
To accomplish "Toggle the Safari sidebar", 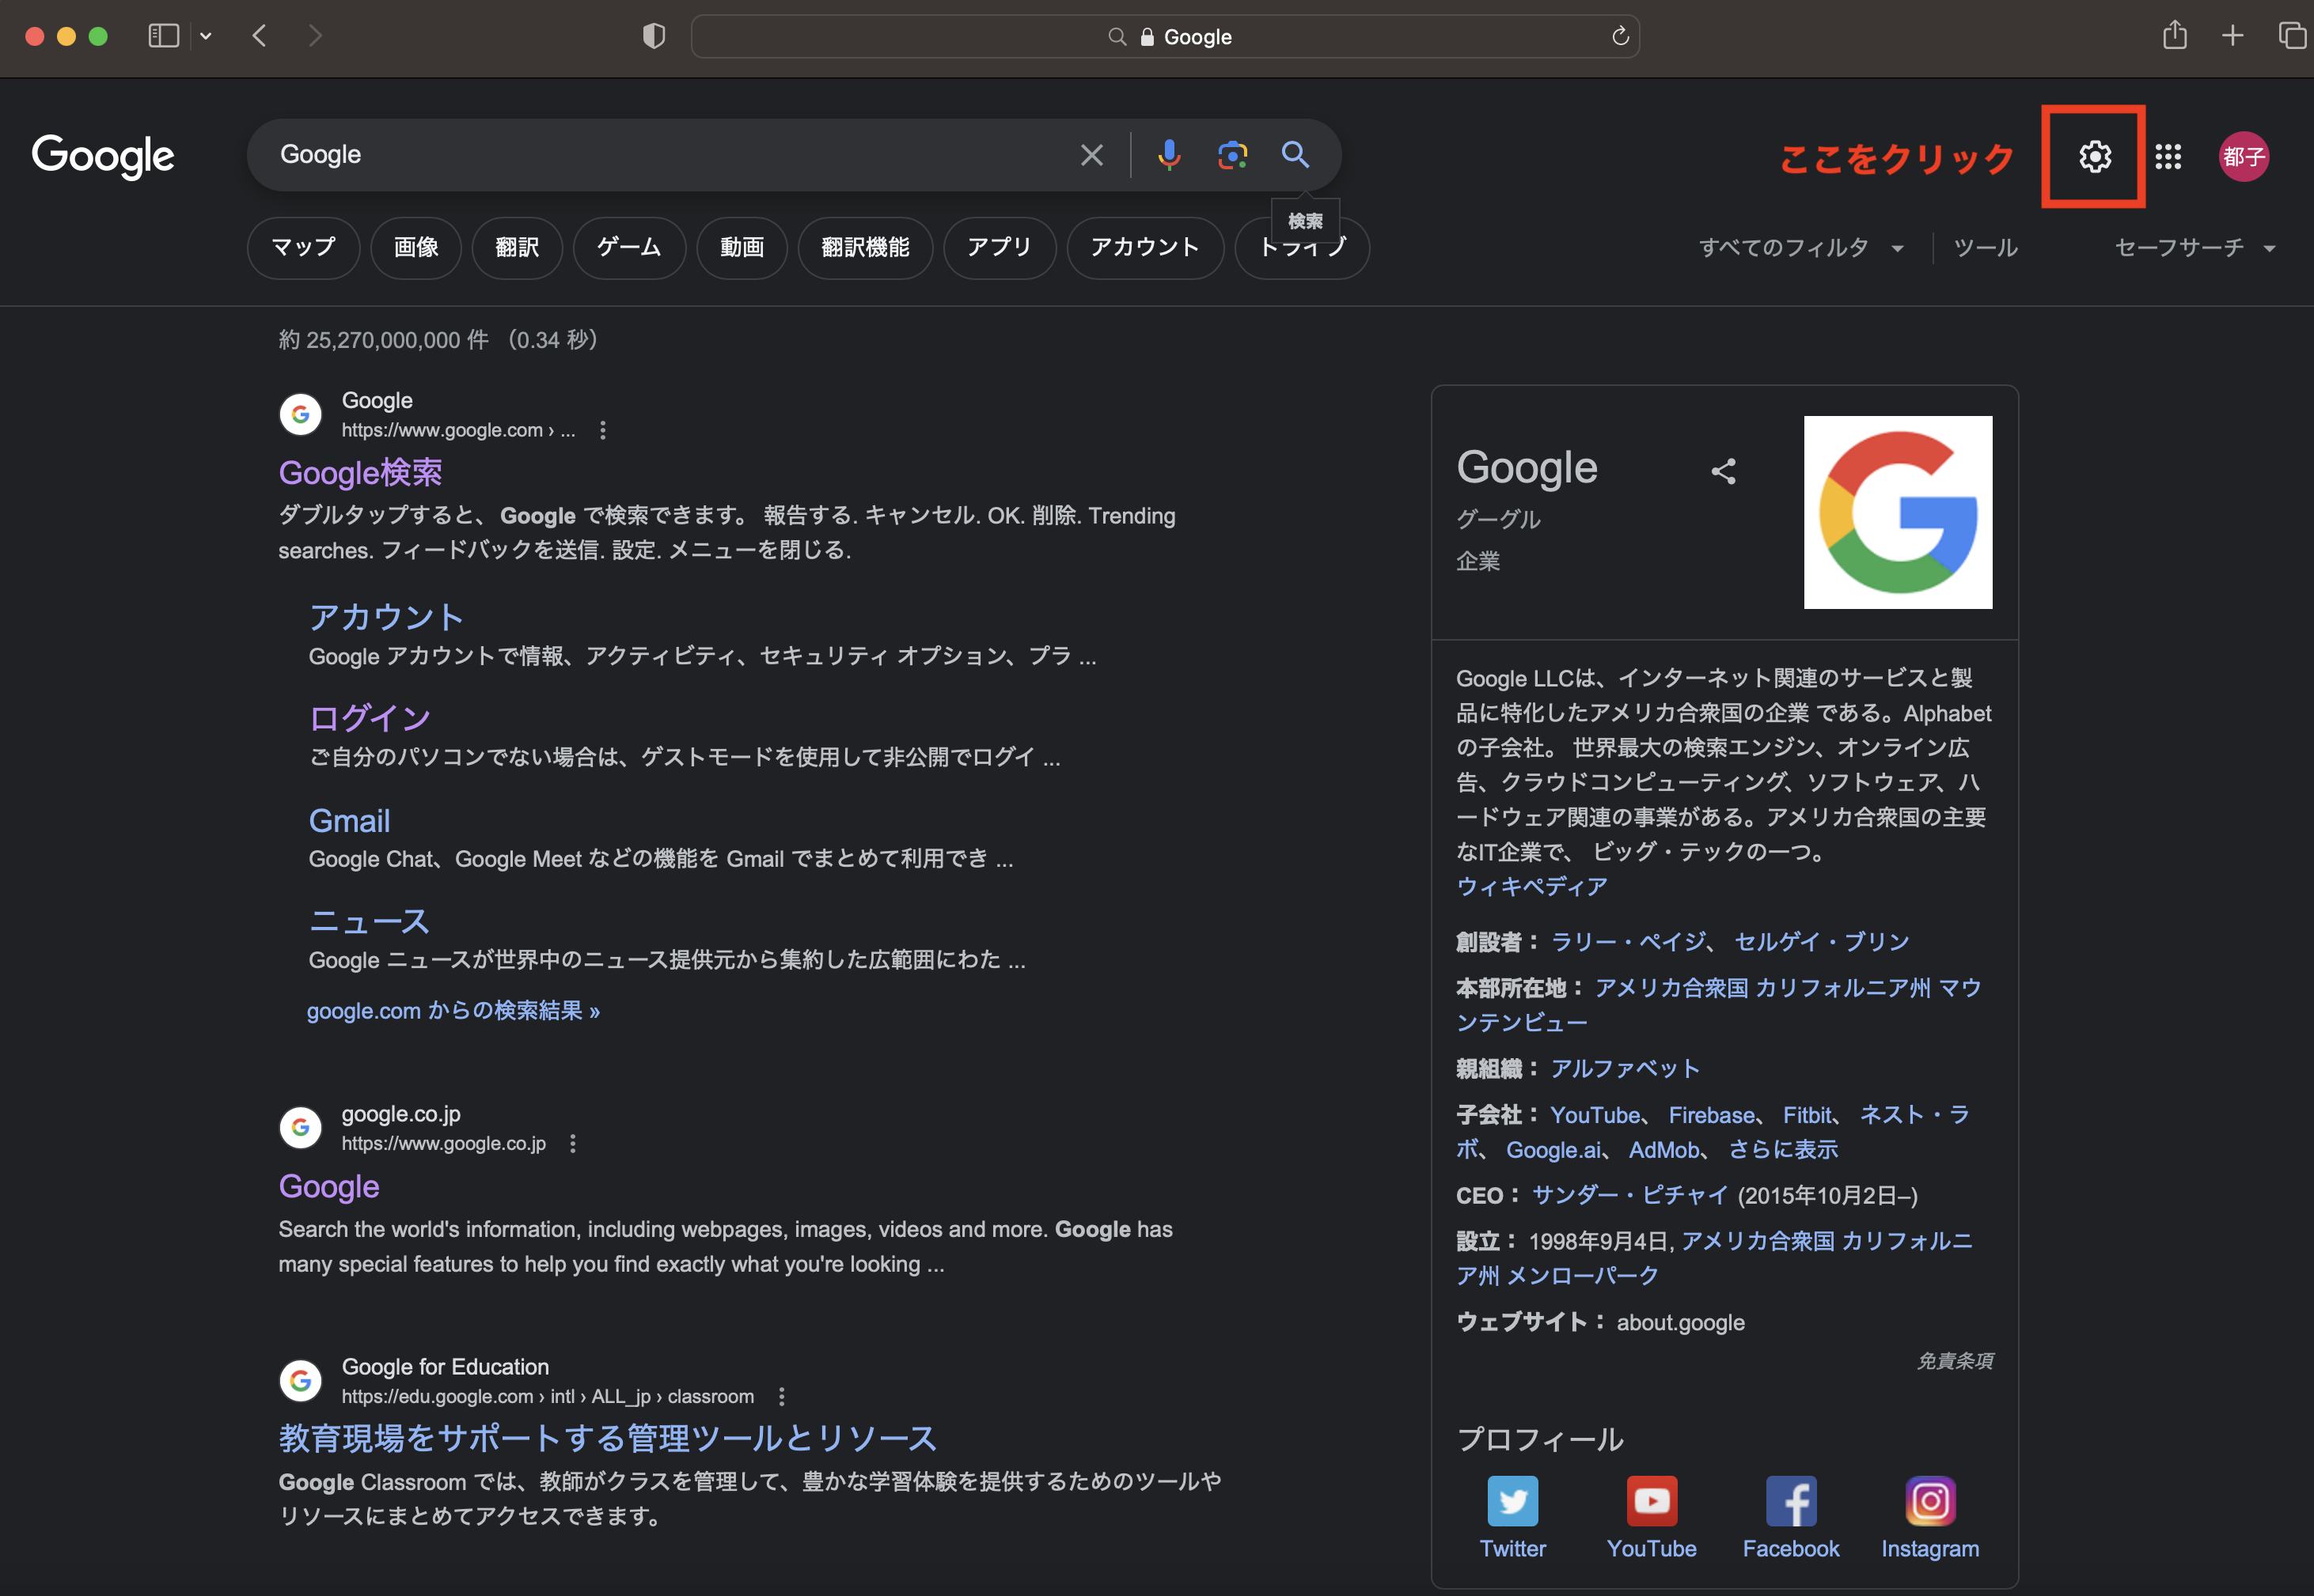I will (x=163, y=36).
